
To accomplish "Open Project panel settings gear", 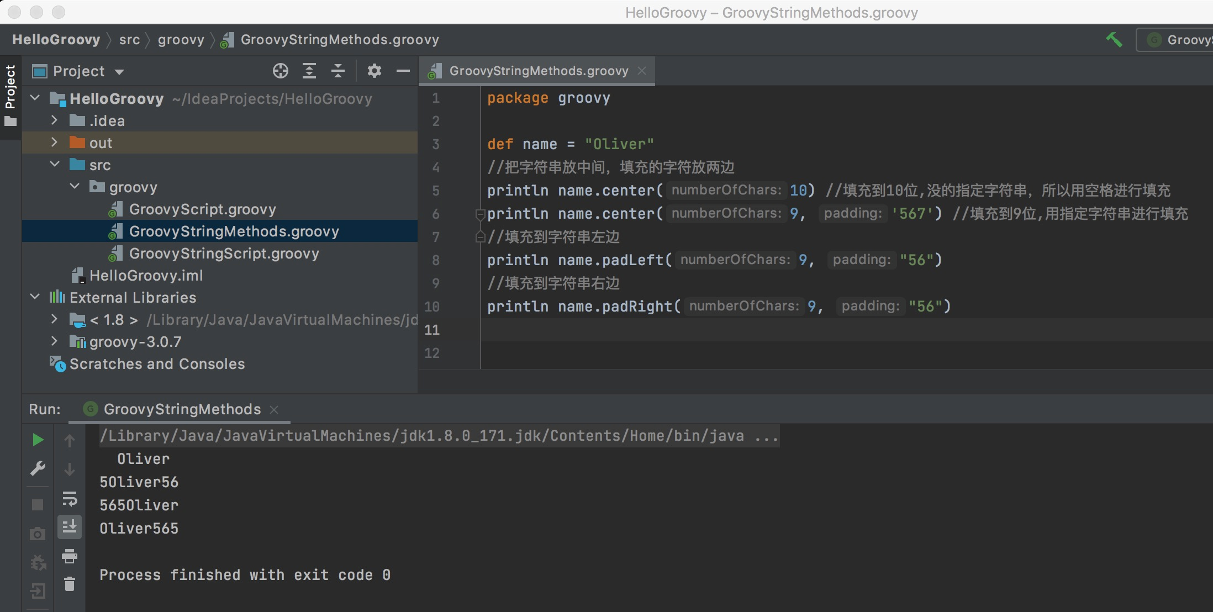I will pyautogui.click(x=375, y=71).
